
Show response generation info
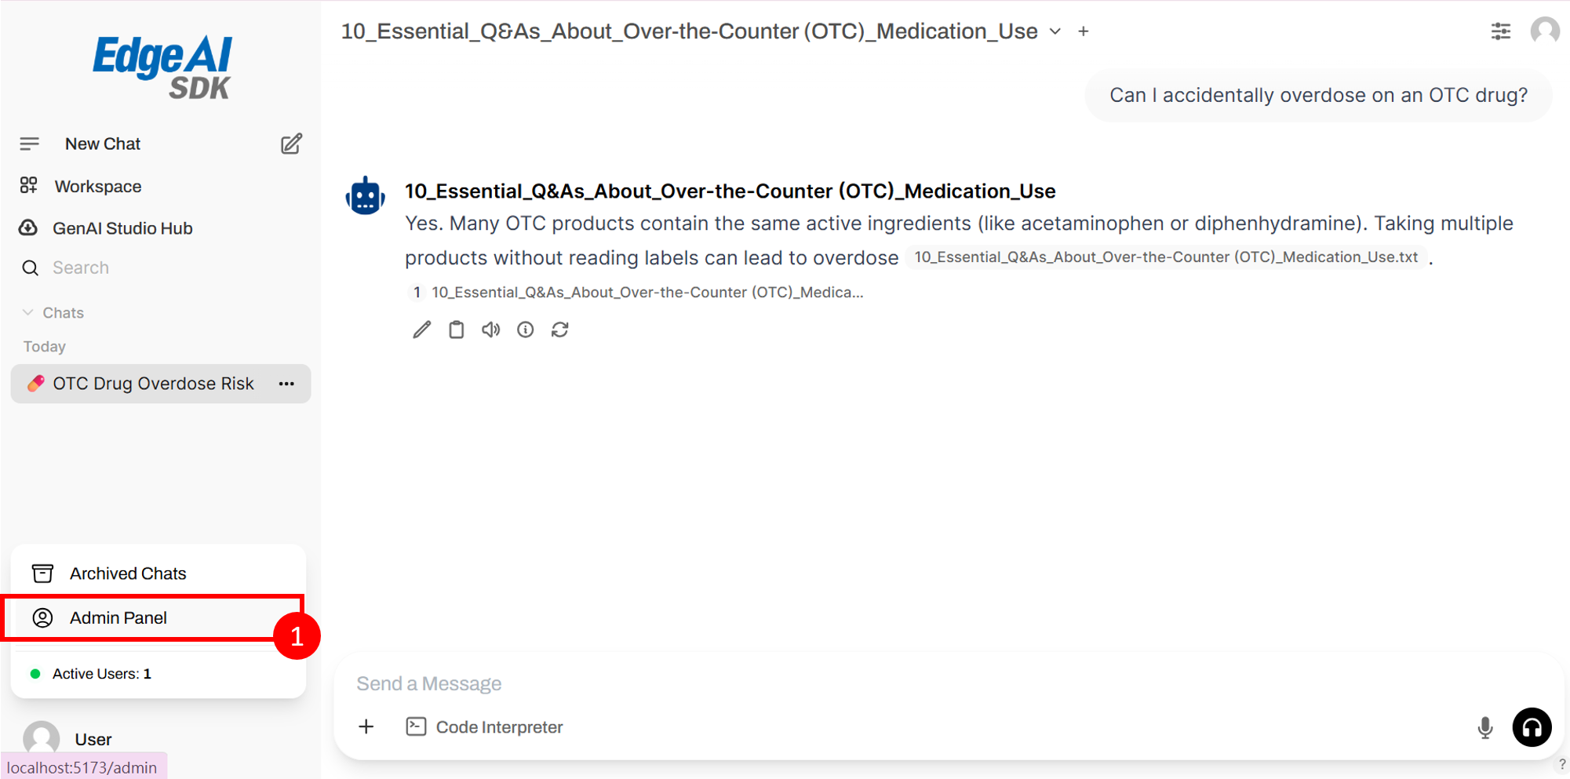pos(525,329)
